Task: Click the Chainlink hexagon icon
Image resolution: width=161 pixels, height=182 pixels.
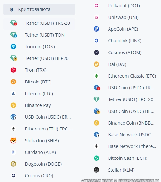Action: coord(96,41)
